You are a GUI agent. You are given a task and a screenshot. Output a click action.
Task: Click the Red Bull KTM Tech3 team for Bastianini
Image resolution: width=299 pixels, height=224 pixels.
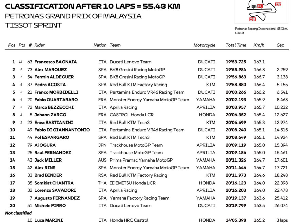129,123
